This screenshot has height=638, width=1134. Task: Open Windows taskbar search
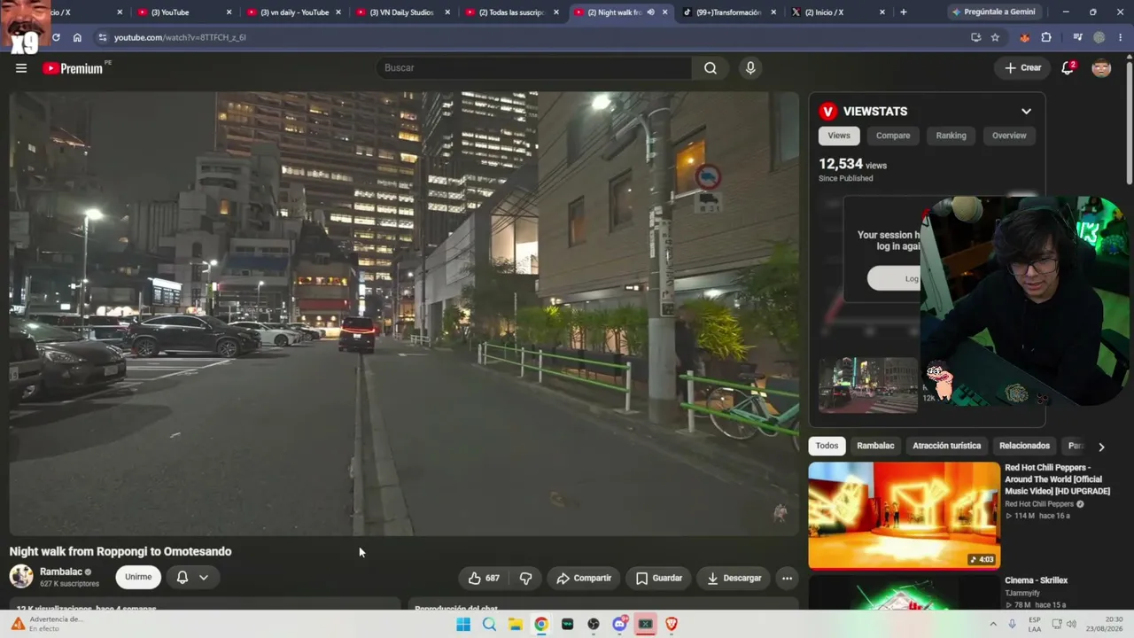[489, 624]
